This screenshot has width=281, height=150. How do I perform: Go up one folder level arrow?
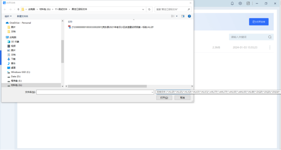(18, 9)
